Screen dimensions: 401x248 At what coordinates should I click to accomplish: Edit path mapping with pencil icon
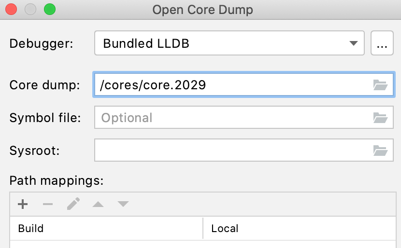(x=73, y=204)
